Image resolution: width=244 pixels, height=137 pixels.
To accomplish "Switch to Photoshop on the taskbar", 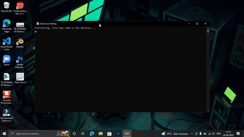I will 118,134.
